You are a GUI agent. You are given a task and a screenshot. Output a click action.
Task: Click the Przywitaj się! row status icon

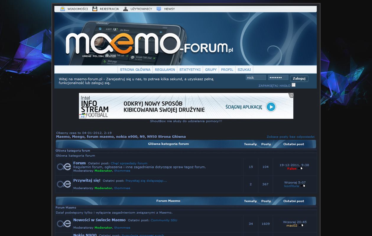pos(64,184)
